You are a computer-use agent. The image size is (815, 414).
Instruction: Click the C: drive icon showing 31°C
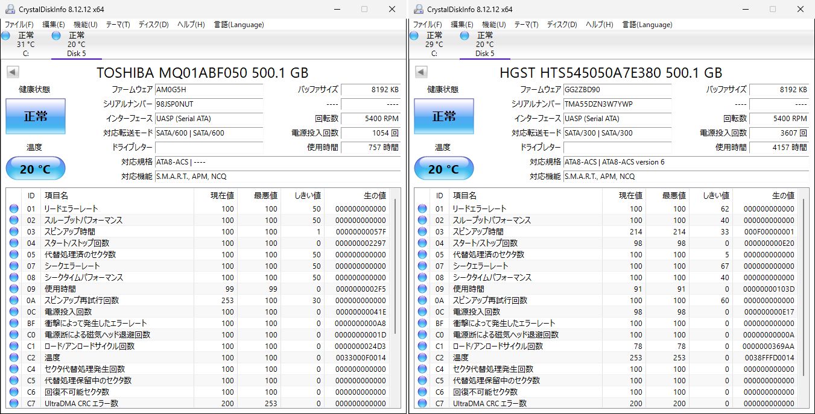click(6, 36)
